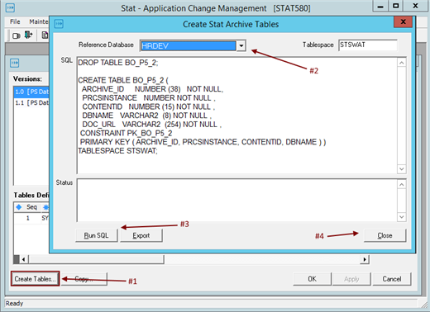
Task: Close the Create Stat Archive Tables dialog
Action: [385, 235]
